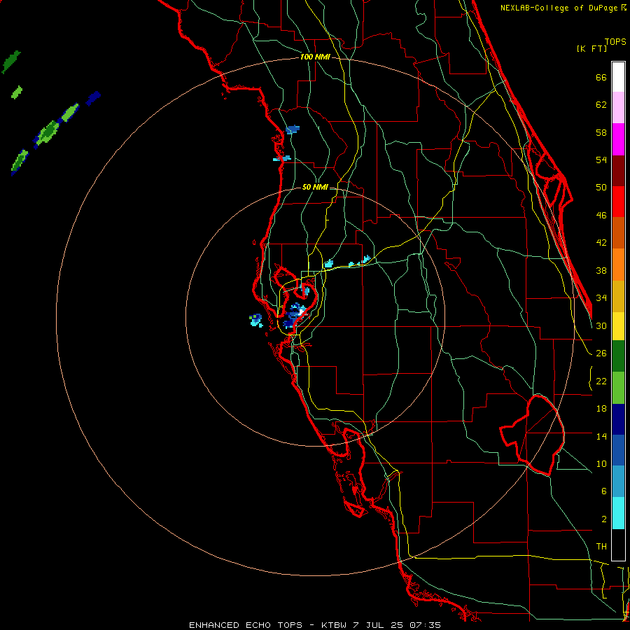Click the legend value '30'
The height and width of the screenshot is (630, 630).
point(601,325)
